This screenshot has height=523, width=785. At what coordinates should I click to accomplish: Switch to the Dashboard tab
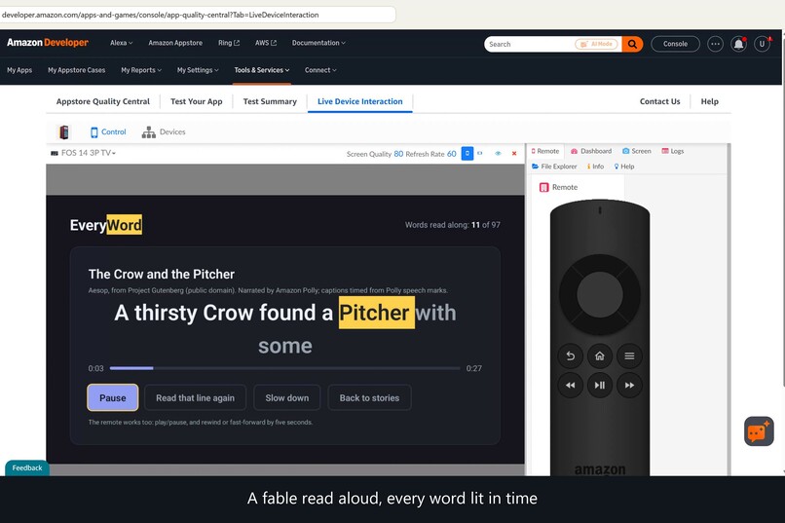(x=591, y=151)
